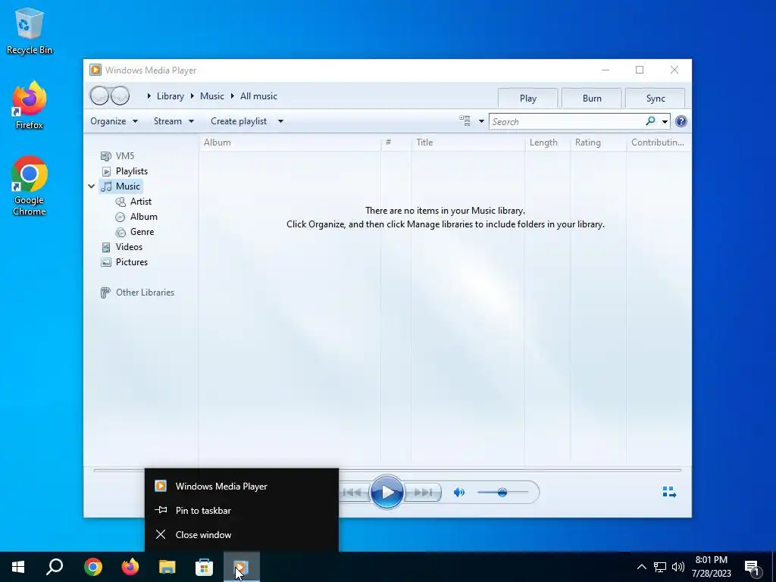Click the search magnifier icon in search box
Image resolution: width=776 pixels, height=582 pixels.
click(650, 120)
